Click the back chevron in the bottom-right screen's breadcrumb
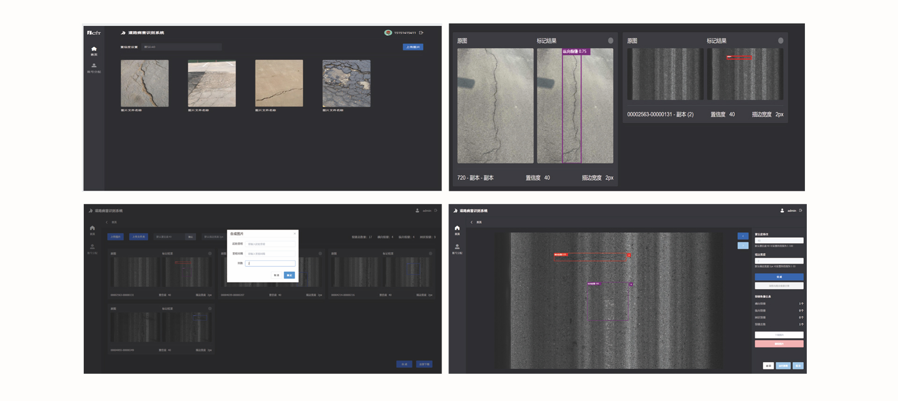This screenshot has width=898, height=401. [471, 222]
